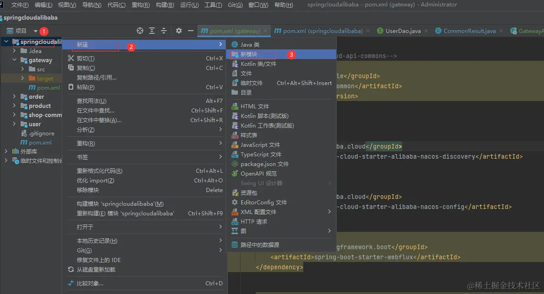Viewport: 544px width, 294px height.
Task: Choose 从磁盘重新加载 with refresh icon
Action: 145,269
